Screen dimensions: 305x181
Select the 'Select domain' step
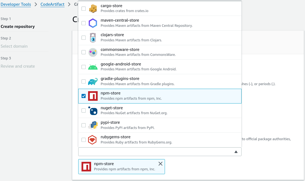[14, 46]
